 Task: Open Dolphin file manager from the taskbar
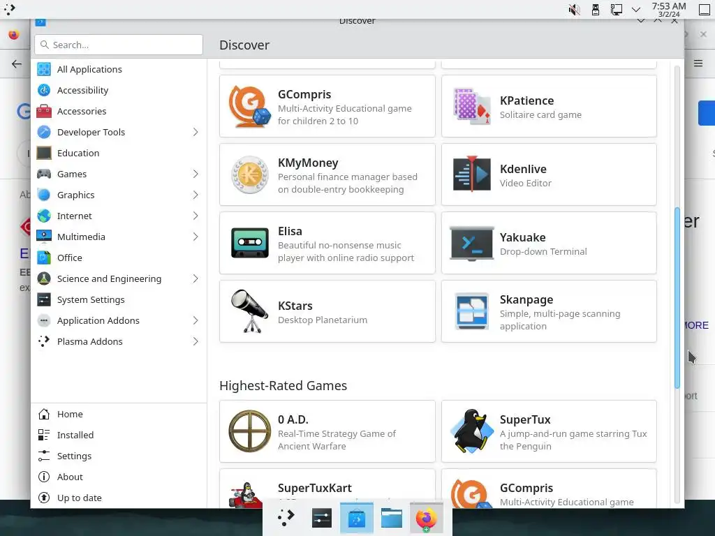(391, 518)
